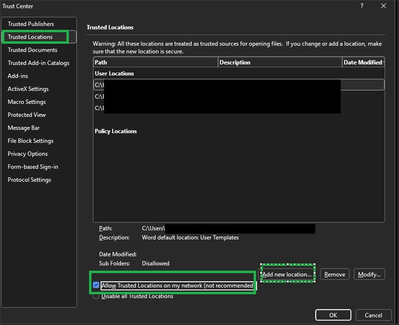Screen dimensions: 399x325
Task: Click the 'Word default location: User Templates' description
Action: 191,237
